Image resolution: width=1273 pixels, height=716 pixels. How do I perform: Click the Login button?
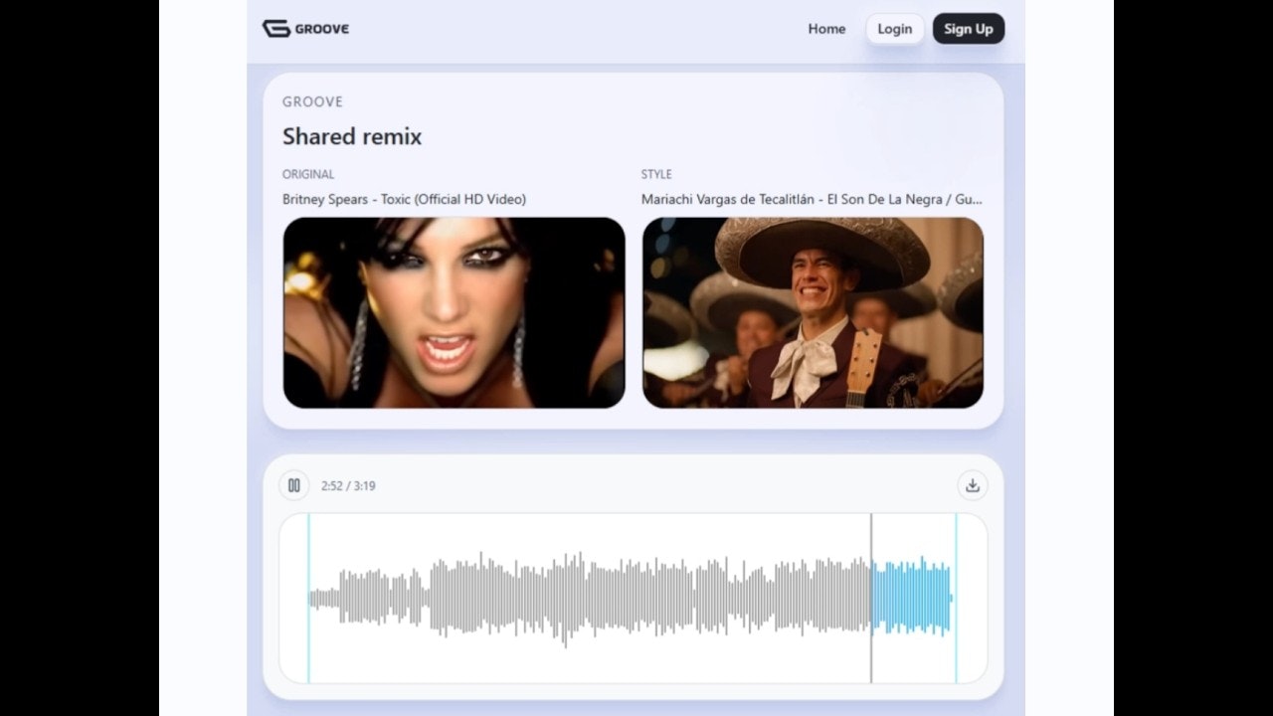[895, 29]
